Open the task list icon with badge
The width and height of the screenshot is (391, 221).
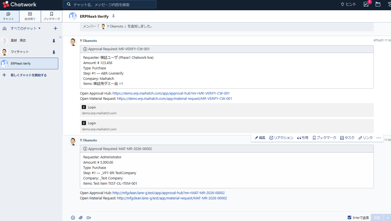[x=366, y=4]
